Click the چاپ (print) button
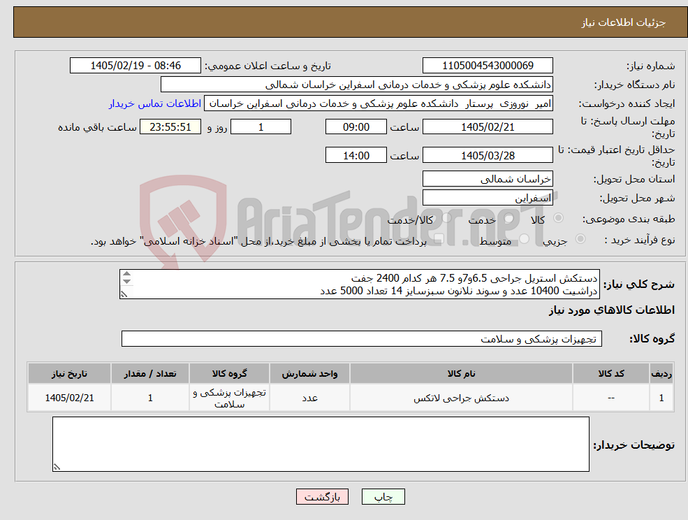This screenshot has width=688, height=520. (x=383, y=497)
